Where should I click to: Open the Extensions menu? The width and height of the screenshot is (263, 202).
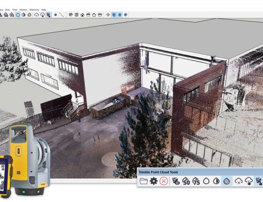click(34, 9)
